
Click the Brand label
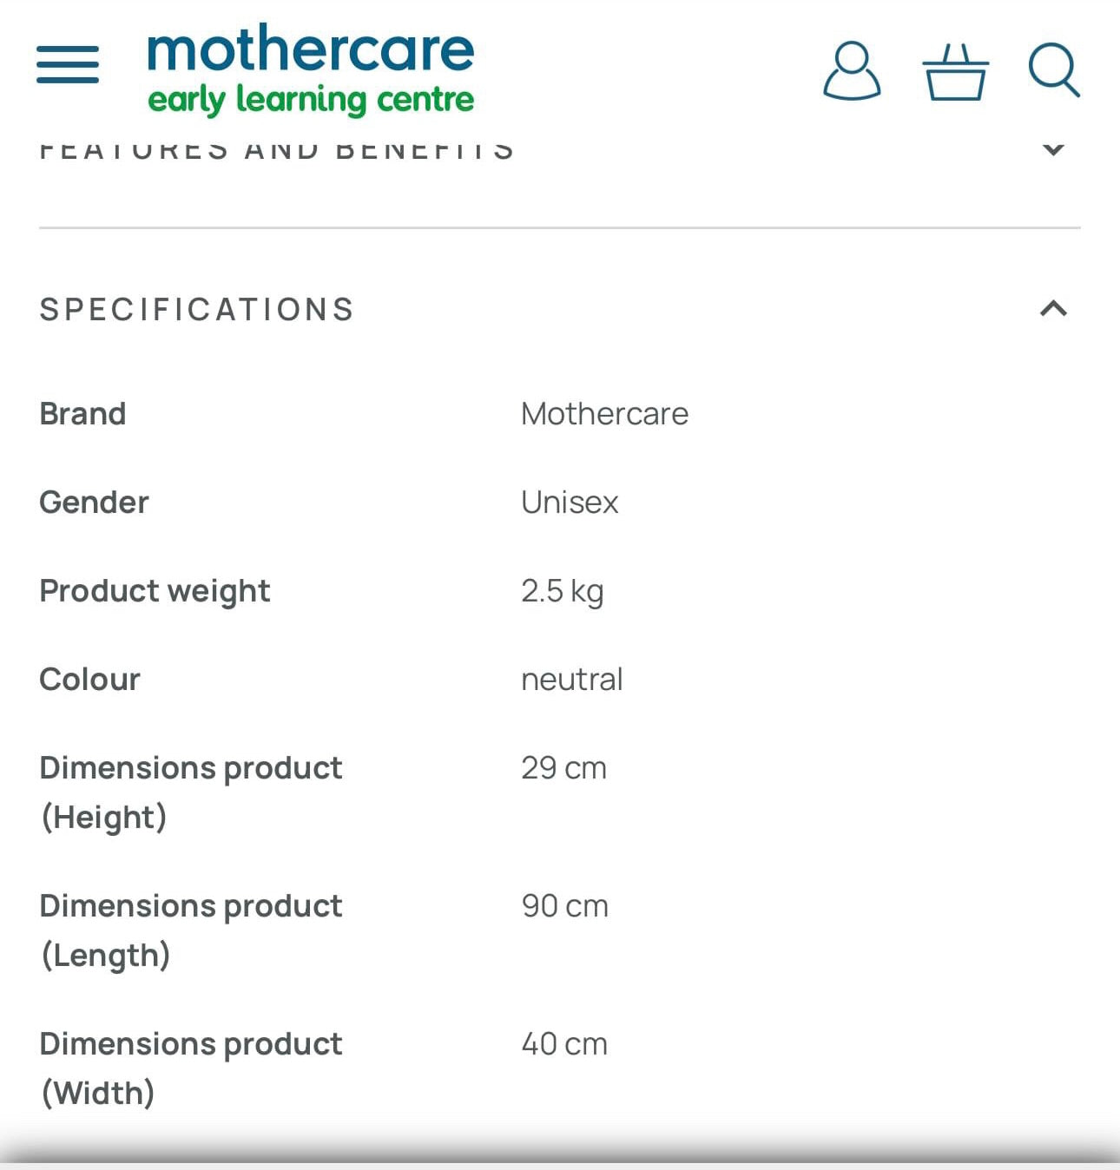coord(82,414)
